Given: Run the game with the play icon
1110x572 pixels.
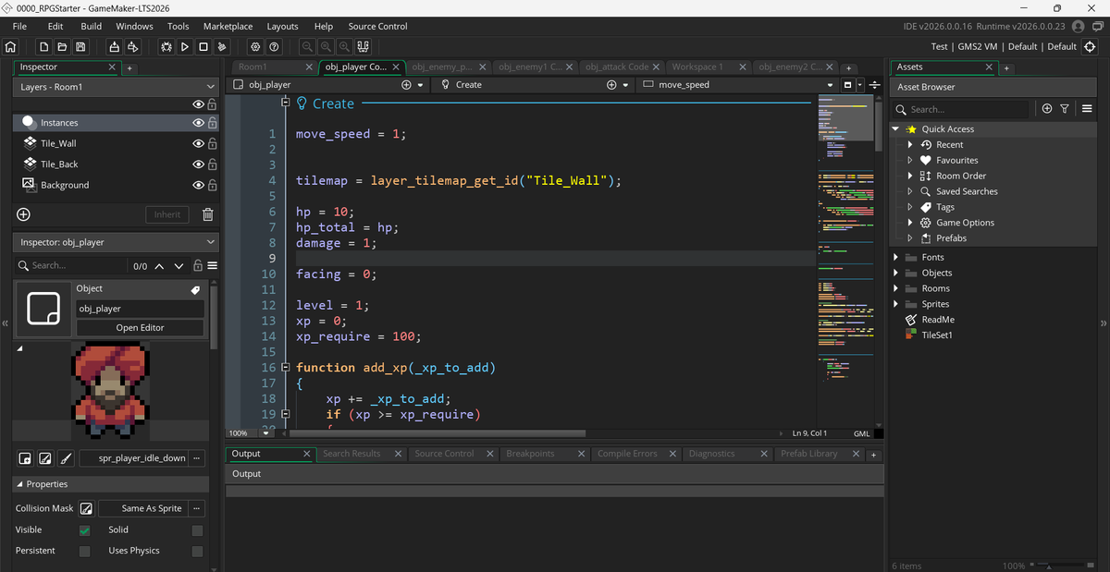Looking at the screenshot, I should (x=185, y=46).
